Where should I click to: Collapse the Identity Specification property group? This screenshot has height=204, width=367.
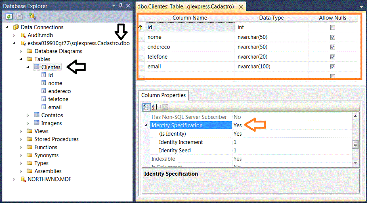(x=146, y=126)
